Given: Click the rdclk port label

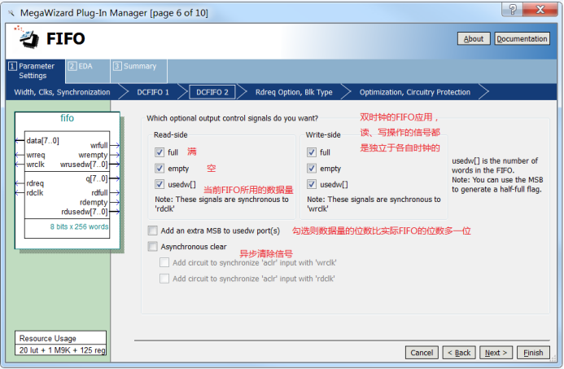Looking at the screenshot, I should pos(34,193).
